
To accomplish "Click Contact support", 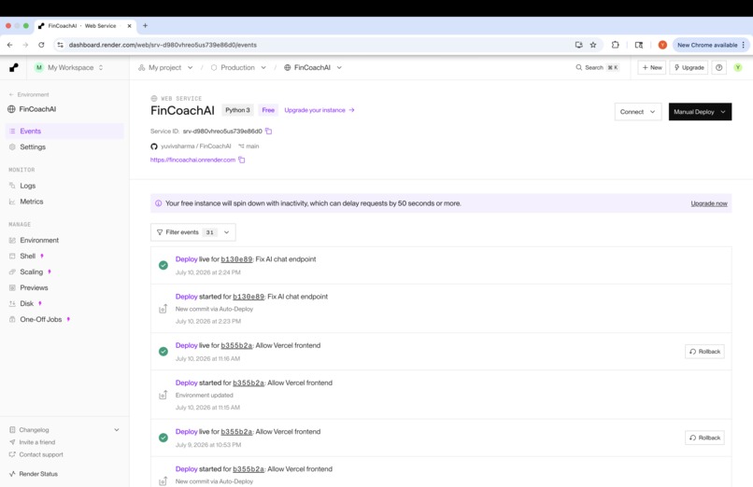I will [41, 454].
